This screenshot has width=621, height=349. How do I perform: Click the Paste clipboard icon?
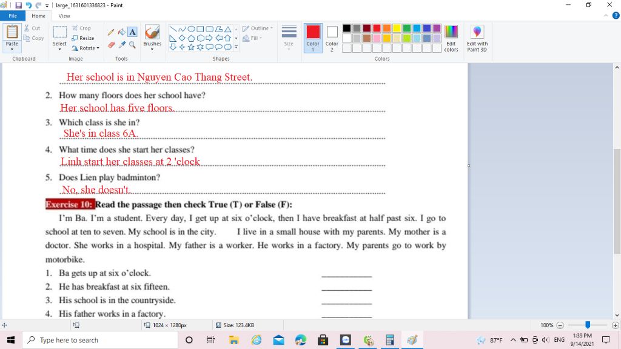pyautogui.click(x=12, y=32)
